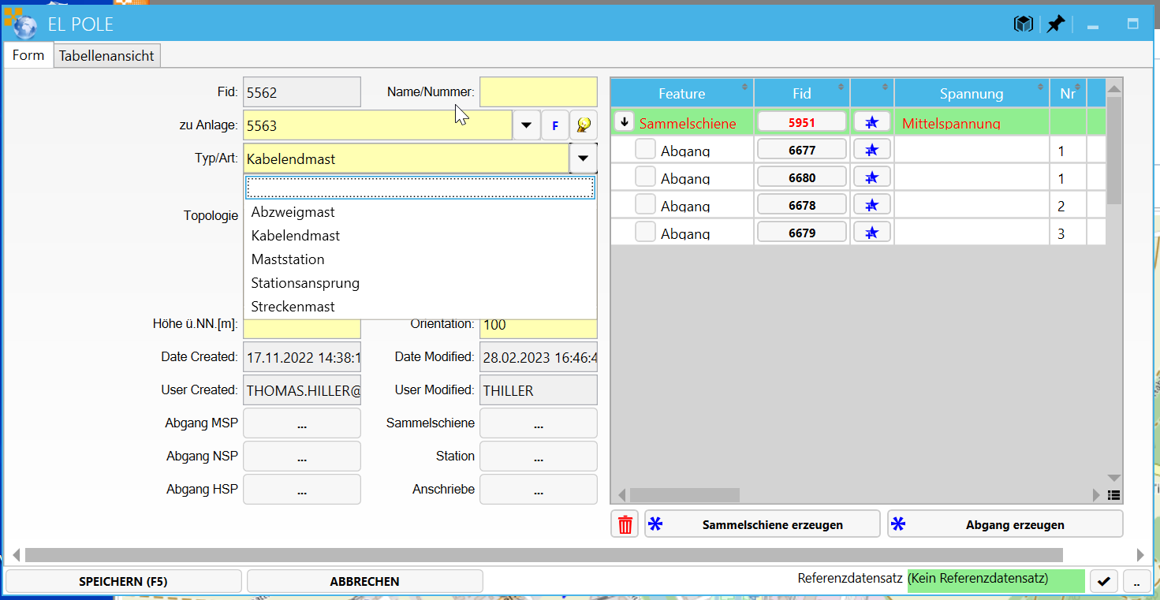Select Kabelendmast from Typ/Art list
Screen dimensions: 1160x600
click(420, 236)
